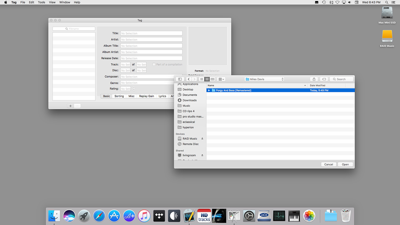This screenshot has height=225, width=400.
Task: Switch to the Replay Gain tab
Action: point(146,96)
